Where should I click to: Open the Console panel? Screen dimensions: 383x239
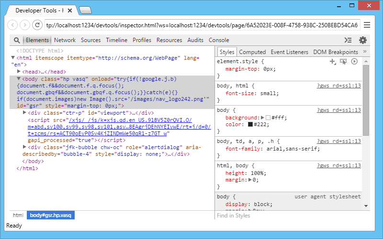219,40
